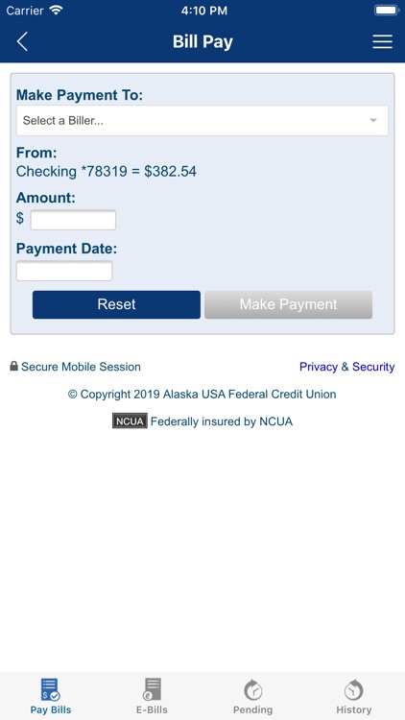This screenshot has height=720, width=405.
Task: Tap the Pay Bills icon
Action: pos(51,689)
